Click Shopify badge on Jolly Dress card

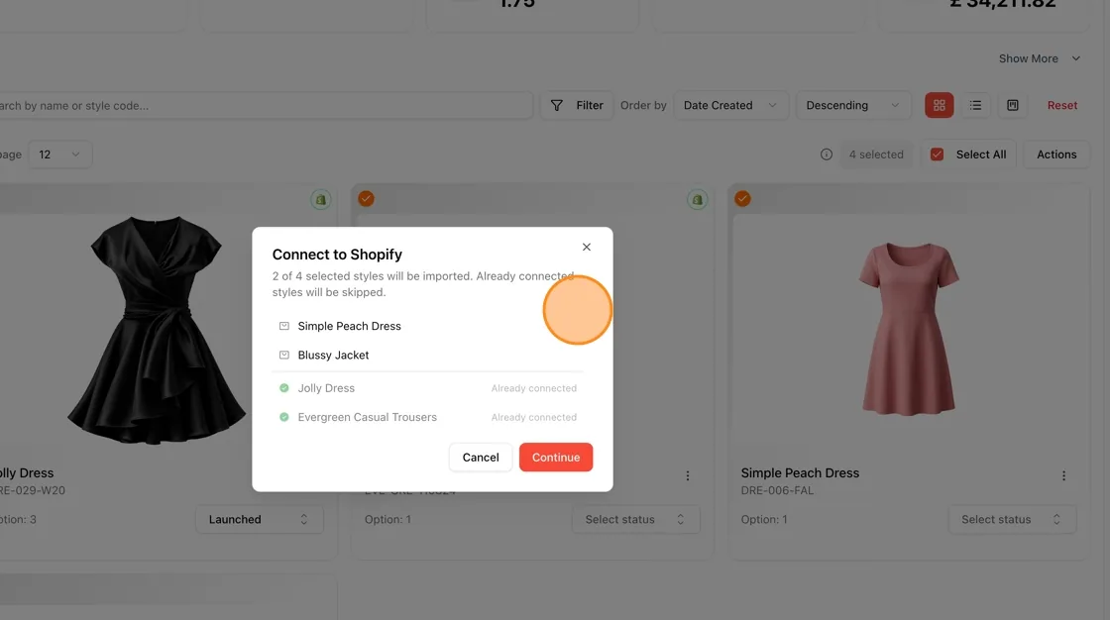pos(321,200)
